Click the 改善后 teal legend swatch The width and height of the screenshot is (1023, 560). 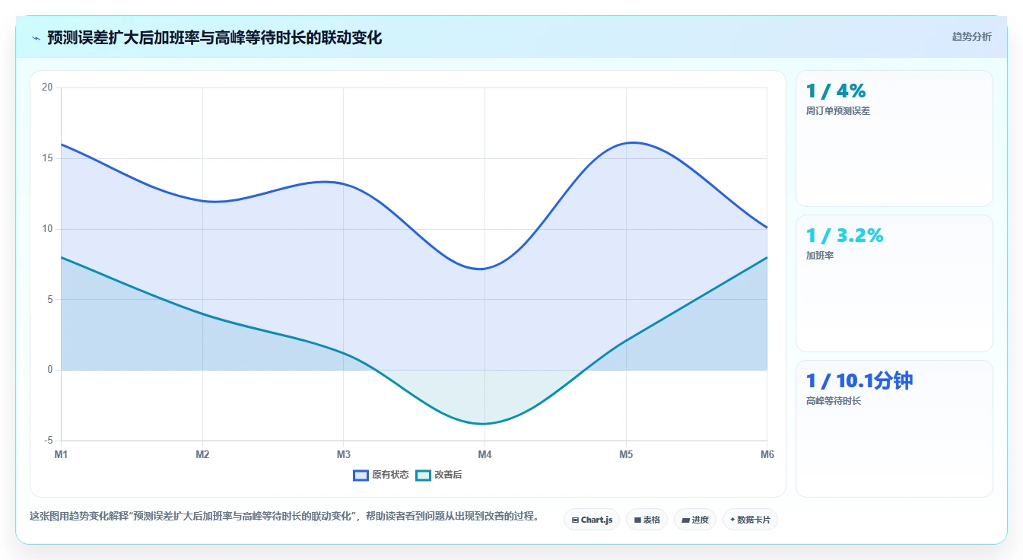(x=423, y=475)
